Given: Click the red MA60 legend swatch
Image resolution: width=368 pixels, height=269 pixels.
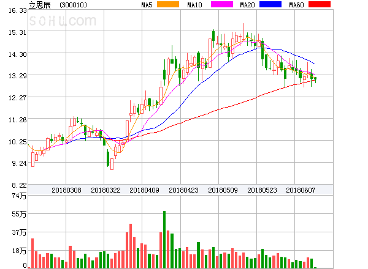Looking at the screenshot, I should 320,4.
